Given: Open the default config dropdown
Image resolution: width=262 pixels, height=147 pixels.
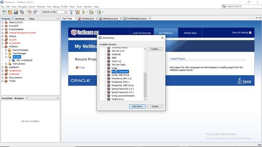Looking at the screenshot, I should tap(65, 12).
